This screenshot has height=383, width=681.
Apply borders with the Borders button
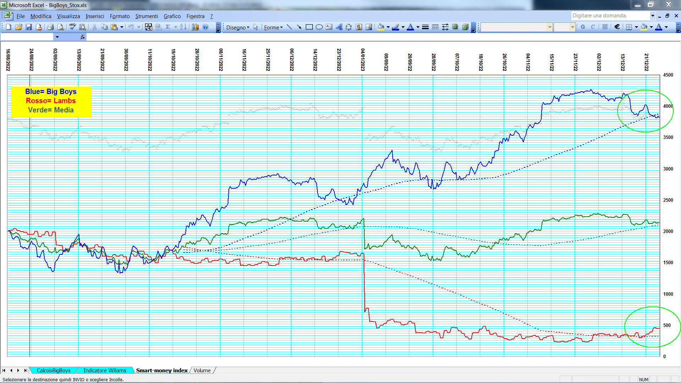(629, 27)
